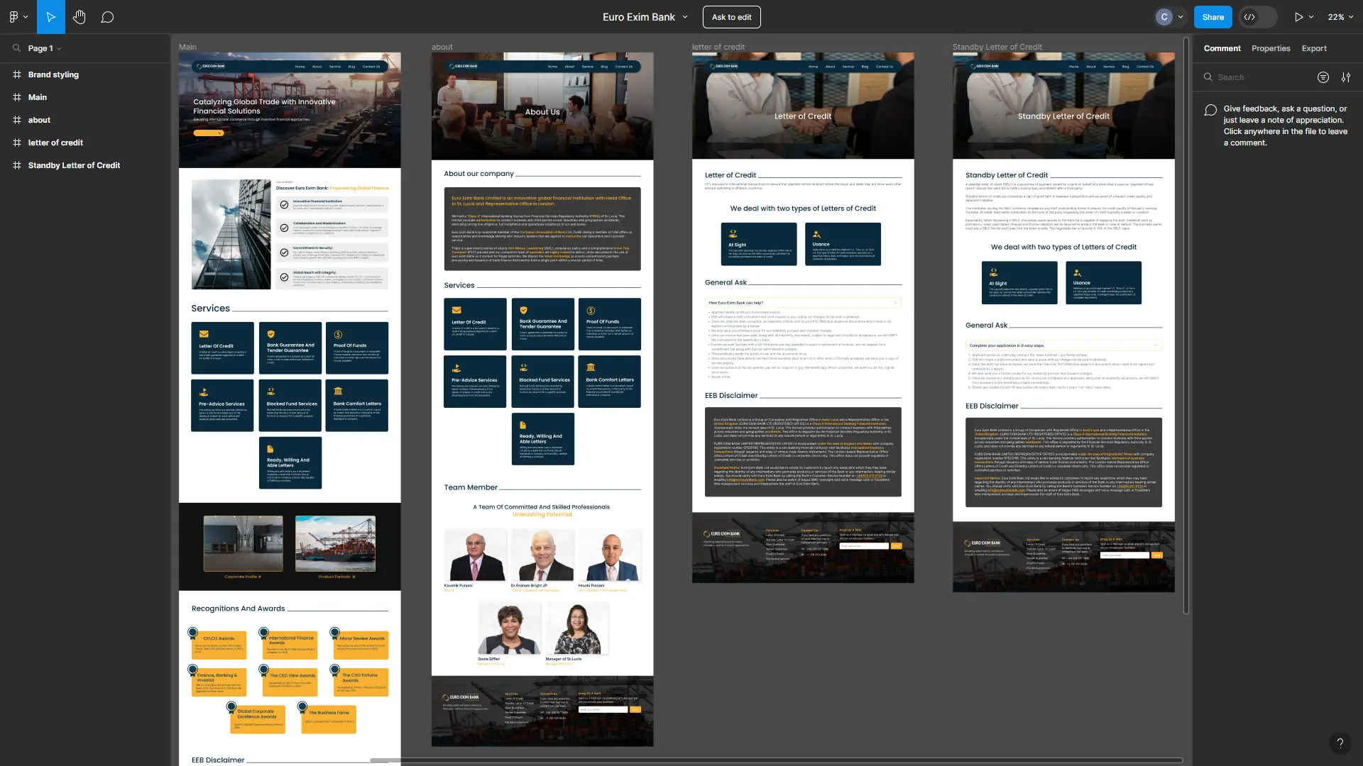Open present options dropdown arrow
1363x766 pixels.
1311,17
